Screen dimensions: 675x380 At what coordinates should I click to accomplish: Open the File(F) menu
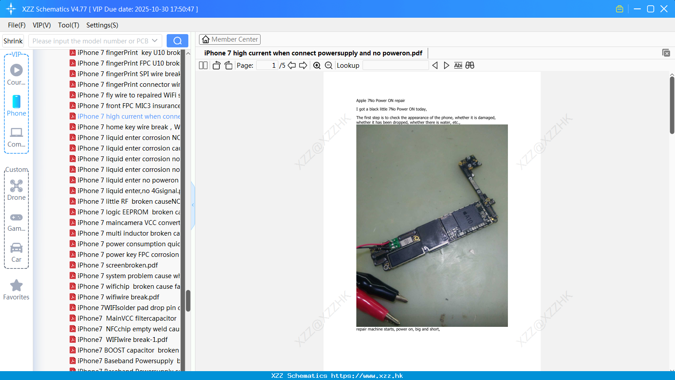(17, 25)
